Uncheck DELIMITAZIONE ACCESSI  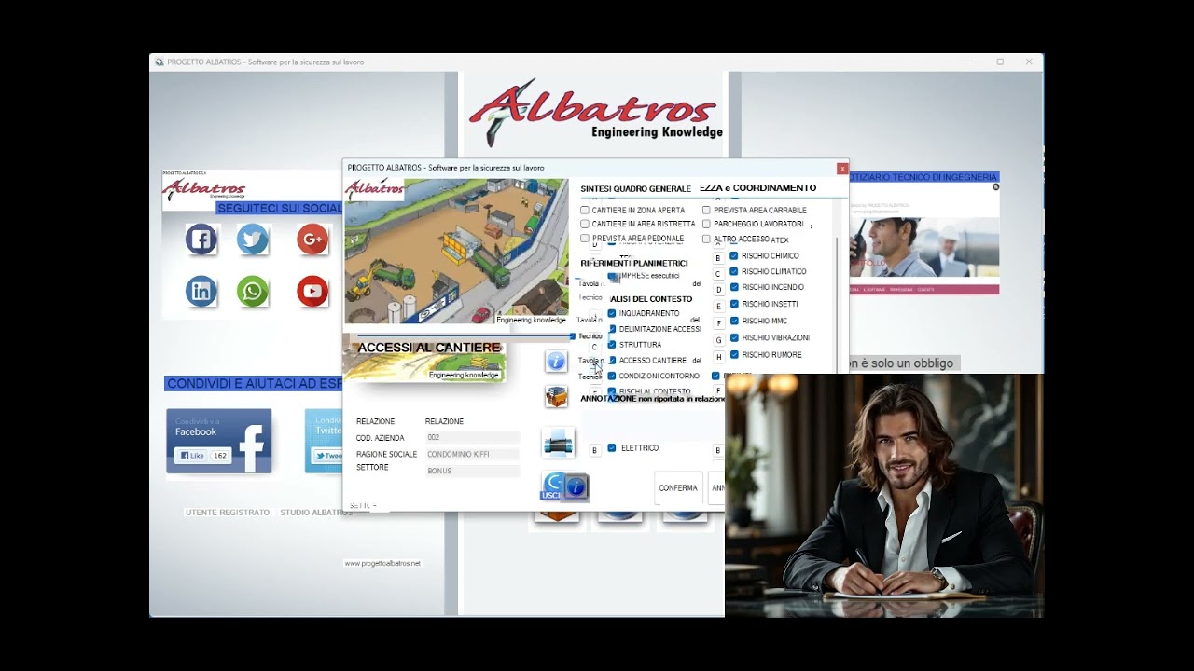[x=612, y=329]
